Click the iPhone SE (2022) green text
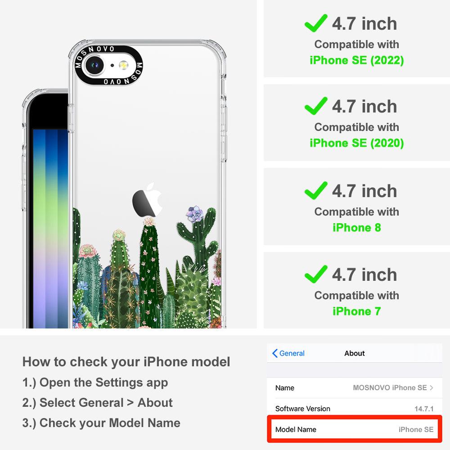Image resolution: width=450 pixels, height=450 pixels. click(x=357, y=60)
